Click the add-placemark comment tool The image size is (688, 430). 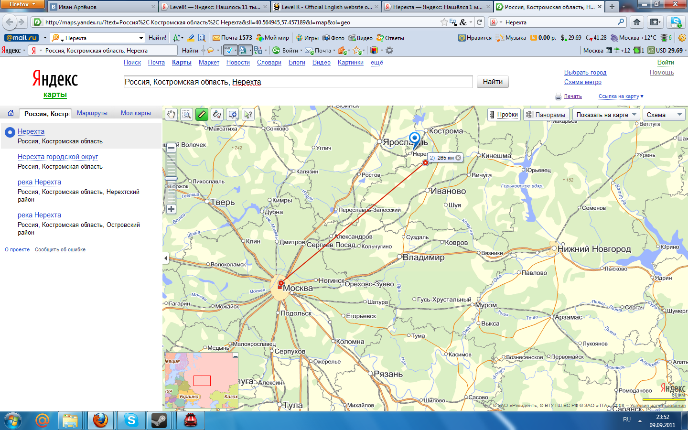tap(232, 114)
